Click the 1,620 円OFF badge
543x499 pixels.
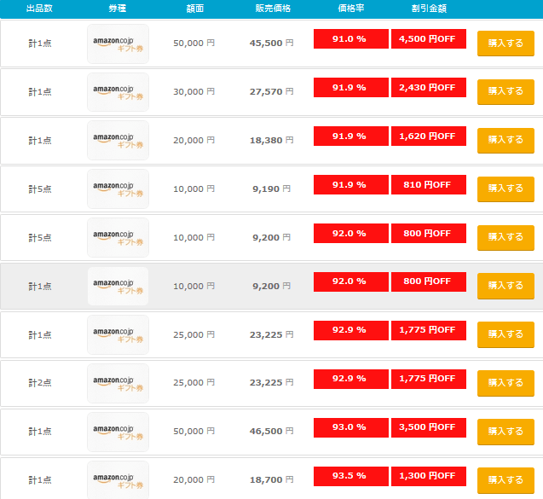(x=429, y=136)
